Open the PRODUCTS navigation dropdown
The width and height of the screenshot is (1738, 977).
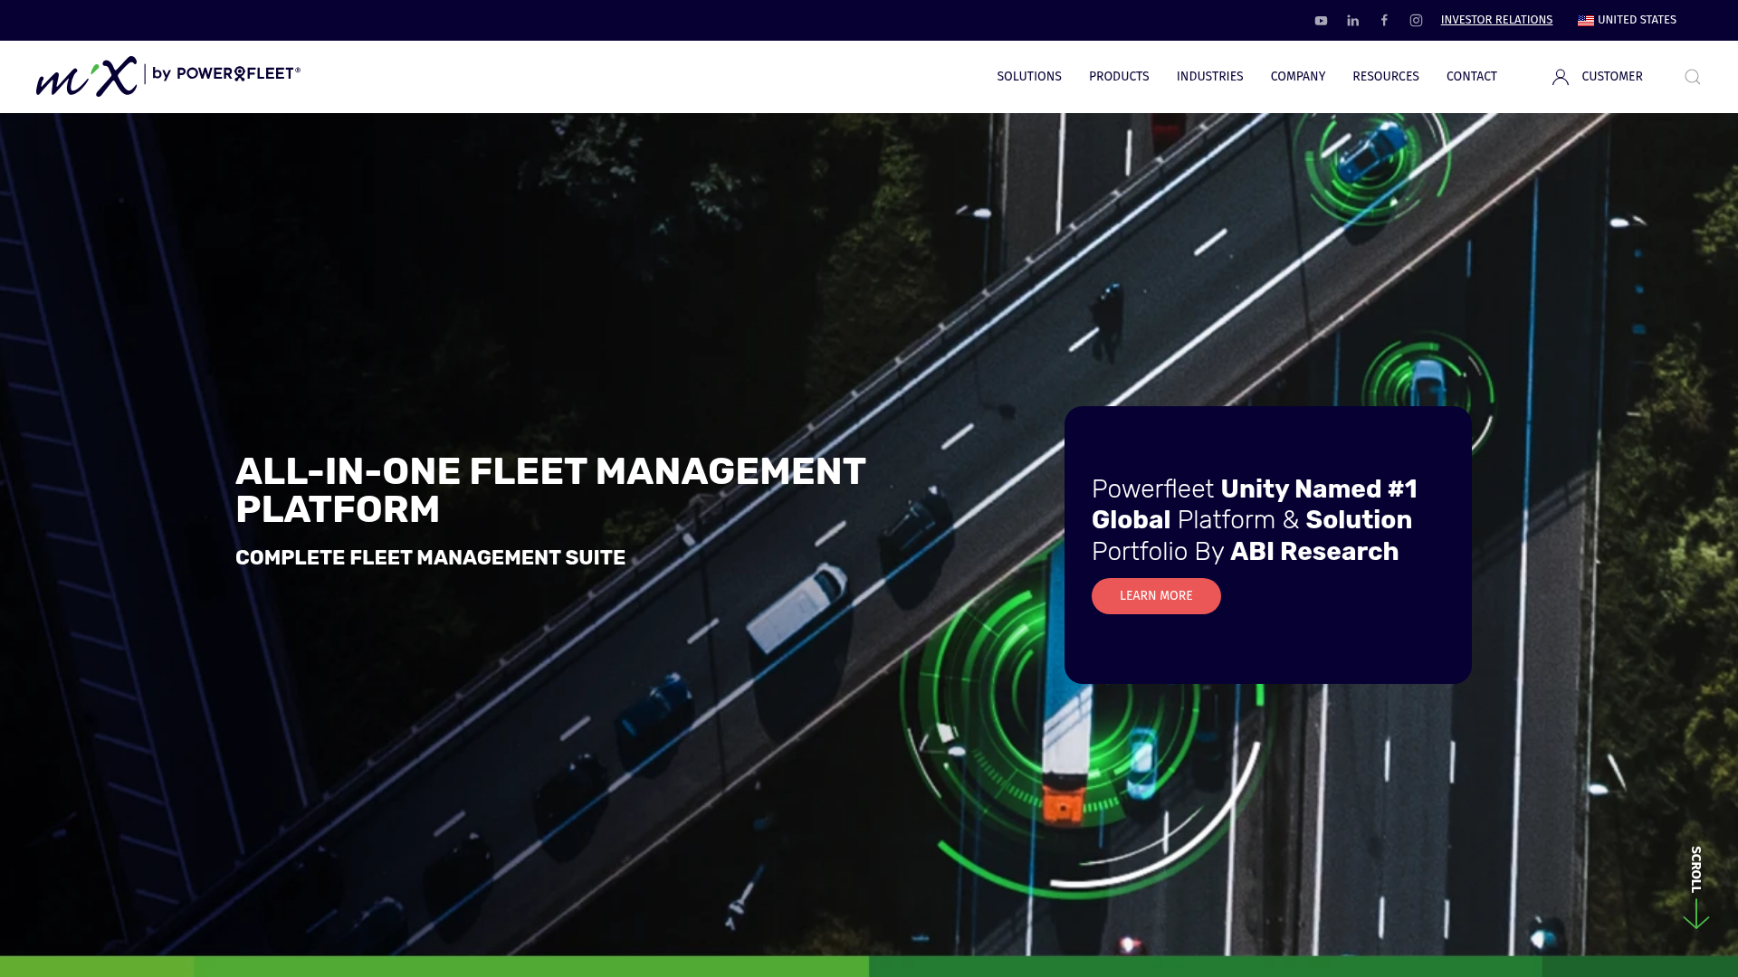[x=1119, y=76]
